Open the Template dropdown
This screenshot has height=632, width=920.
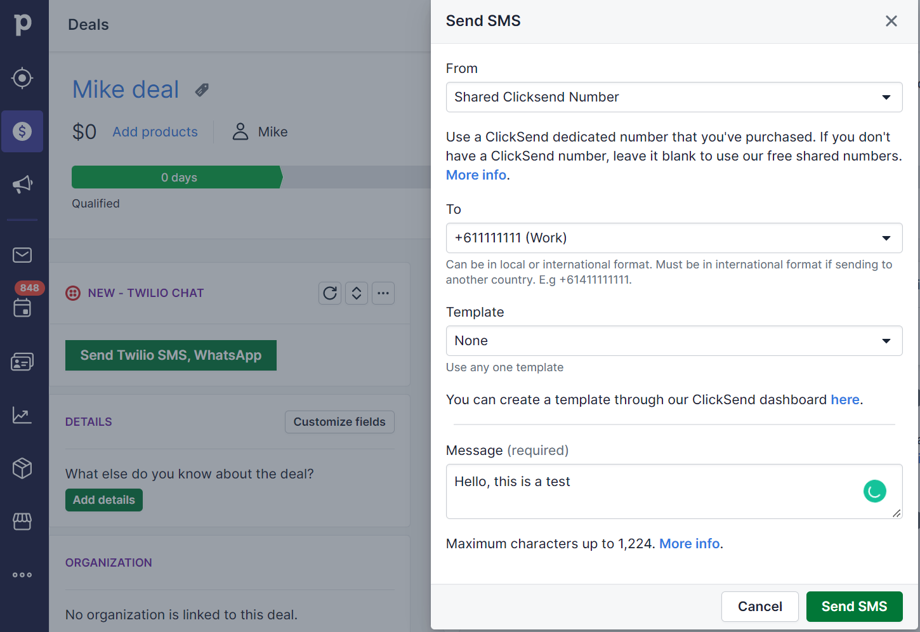[674, 341]
